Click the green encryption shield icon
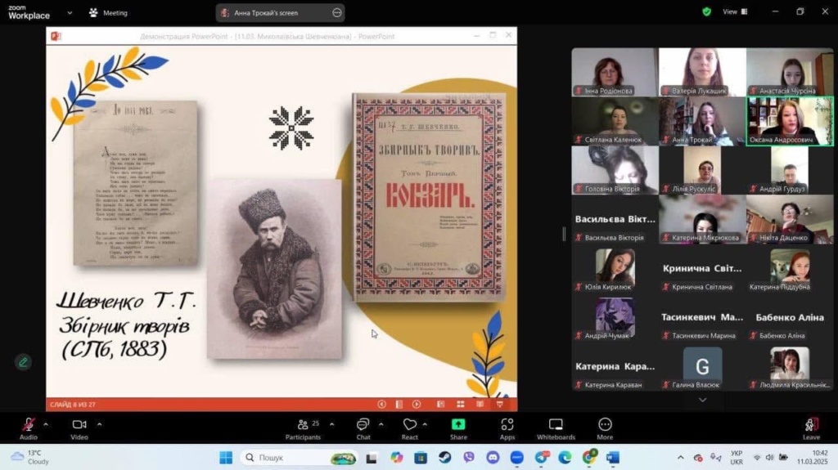The height and width of the screenshot is (470, 838). coord(706,11)
